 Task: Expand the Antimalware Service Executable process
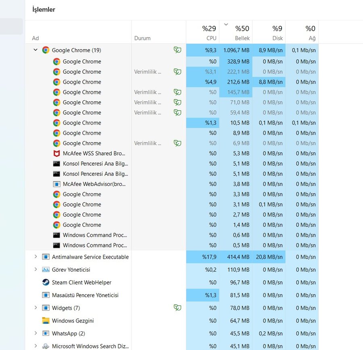coord(35,257)
